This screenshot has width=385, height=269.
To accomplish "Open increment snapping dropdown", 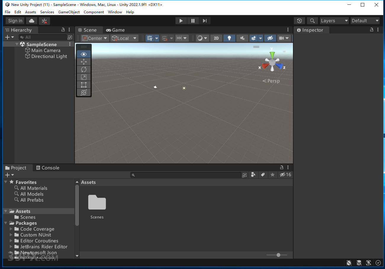I will pos(181,38).
